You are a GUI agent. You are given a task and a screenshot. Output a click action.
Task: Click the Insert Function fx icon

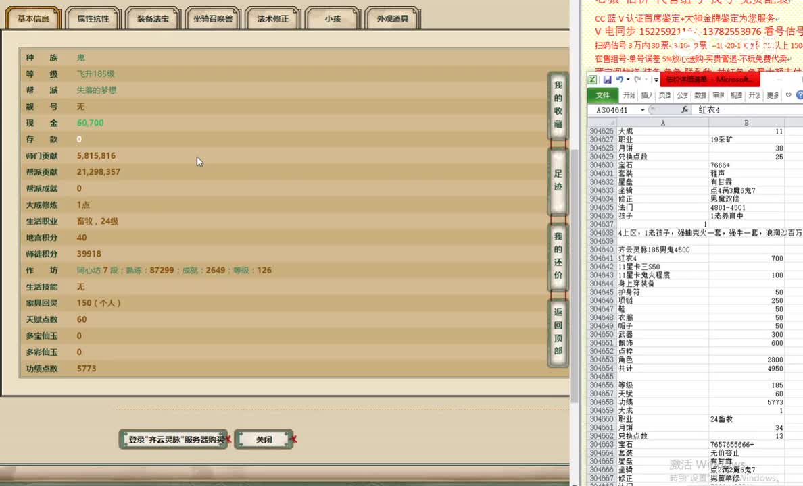pos(685,109)
